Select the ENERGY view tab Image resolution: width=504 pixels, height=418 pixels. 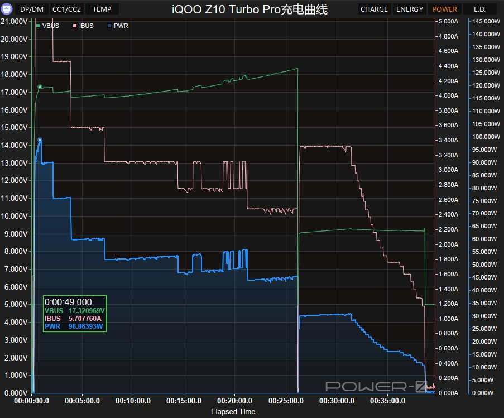coord(410,9)
